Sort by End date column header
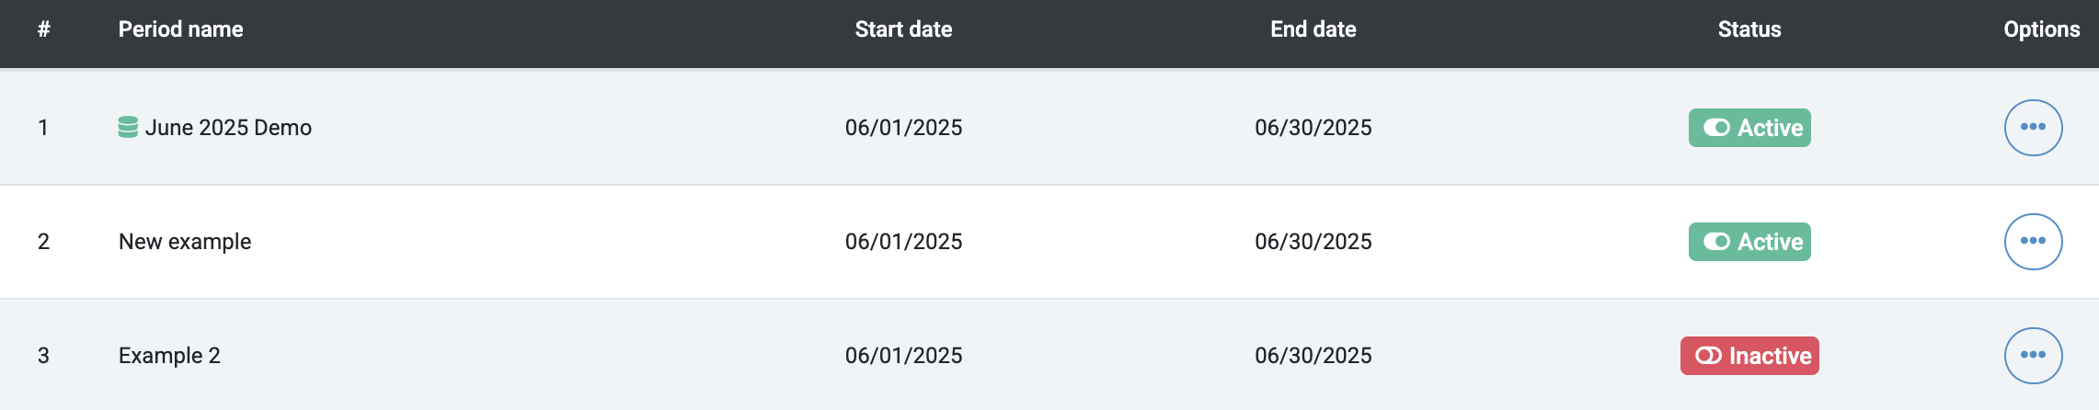This screenshot has height=410, width=2099. point(1313,29)
